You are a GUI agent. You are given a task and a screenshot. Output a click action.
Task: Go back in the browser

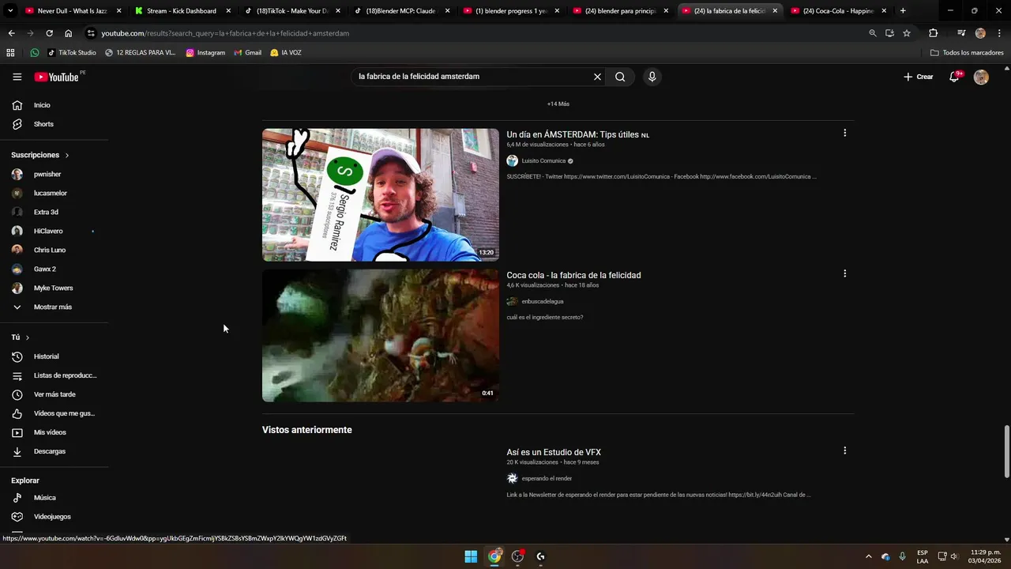coord(11,33)
